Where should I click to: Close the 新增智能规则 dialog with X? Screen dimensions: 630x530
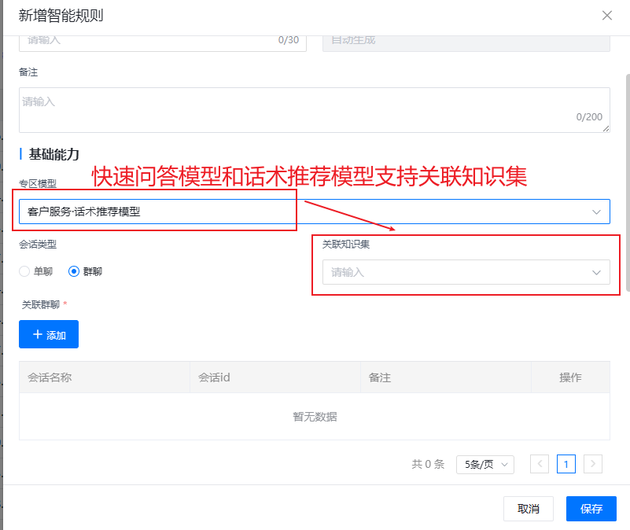(x=606, y=15)
